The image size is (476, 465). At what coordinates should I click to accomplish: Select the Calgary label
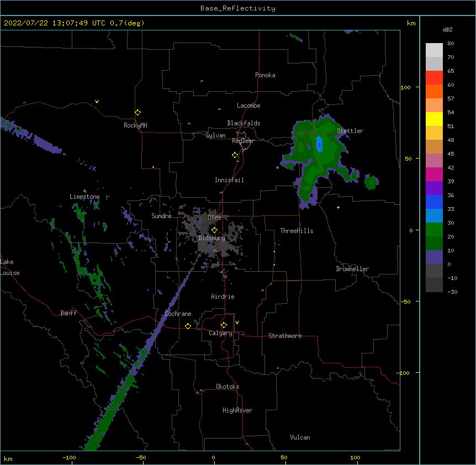[x=220, y=333]
